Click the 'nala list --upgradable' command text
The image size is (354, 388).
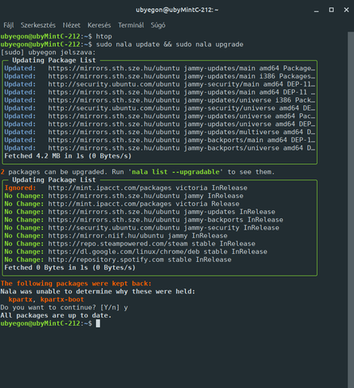click(175, 172)
